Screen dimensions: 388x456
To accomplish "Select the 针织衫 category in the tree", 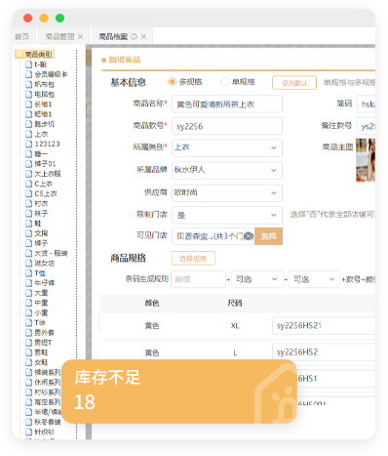I will 45,432.
